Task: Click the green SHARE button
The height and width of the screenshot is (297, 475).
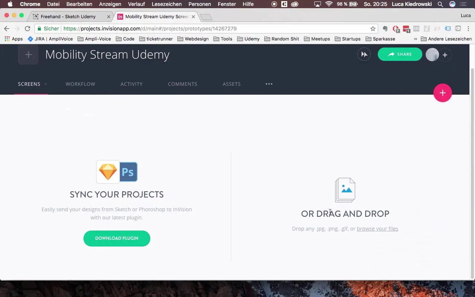Action: point(400,54)
